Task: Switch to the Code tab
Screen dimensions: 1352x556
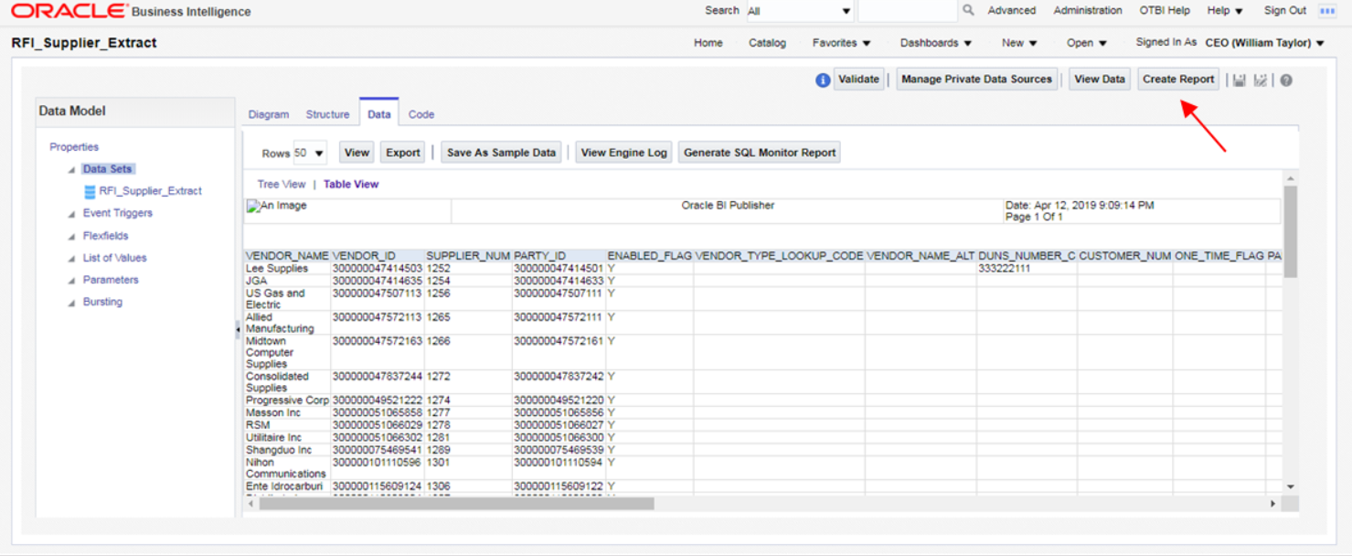Action: (x=421, y=113)
